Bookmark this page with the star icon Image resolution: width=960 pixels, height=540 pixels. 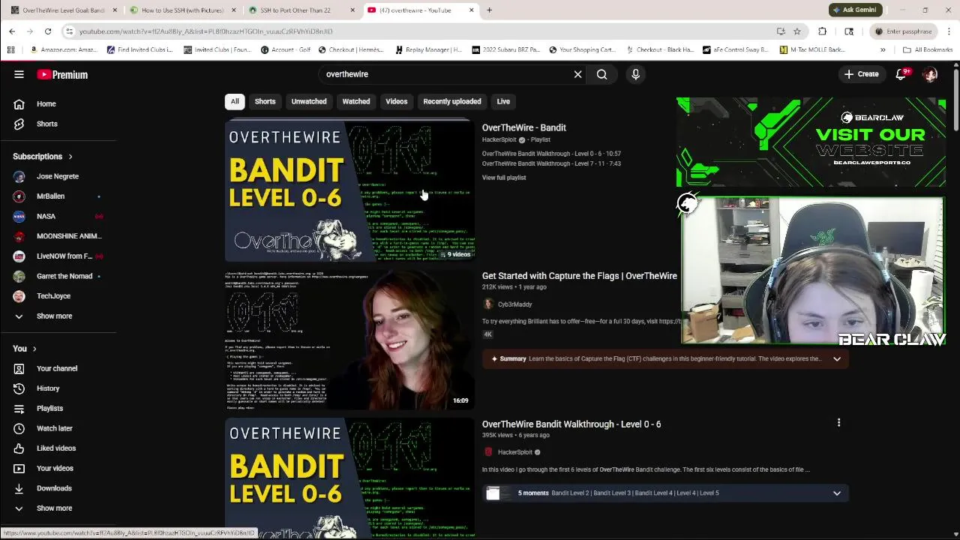tap(797, 31)
